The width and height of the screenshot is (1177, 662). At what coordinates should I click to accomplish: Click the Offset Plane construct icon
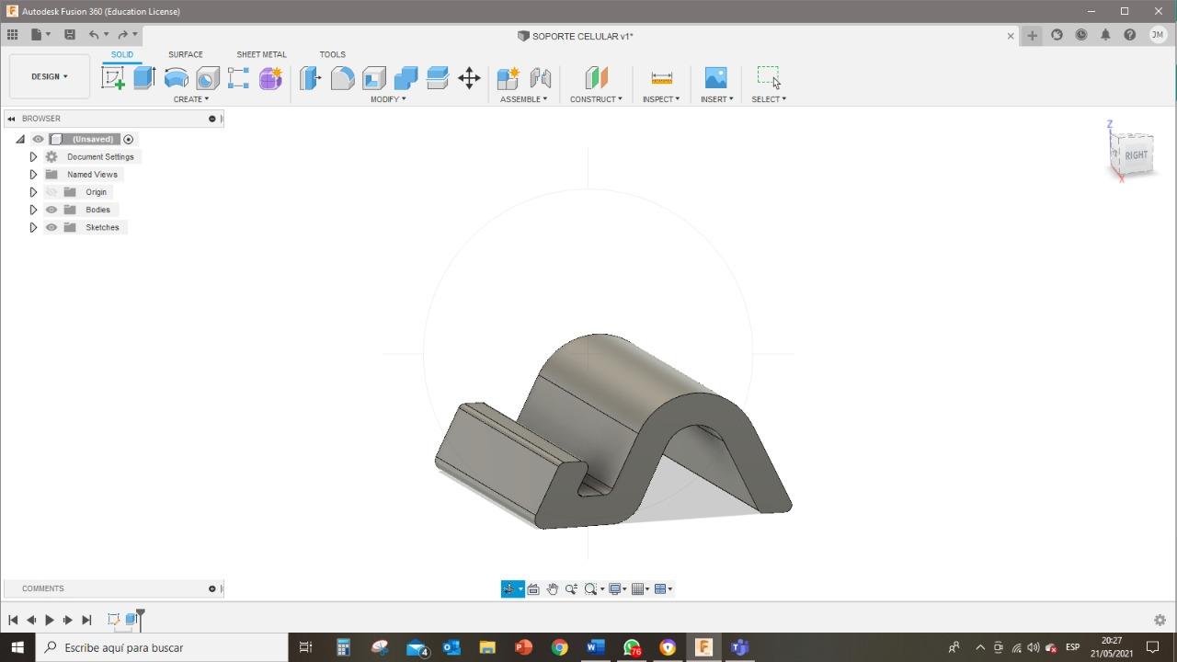[x=596, y=78]
